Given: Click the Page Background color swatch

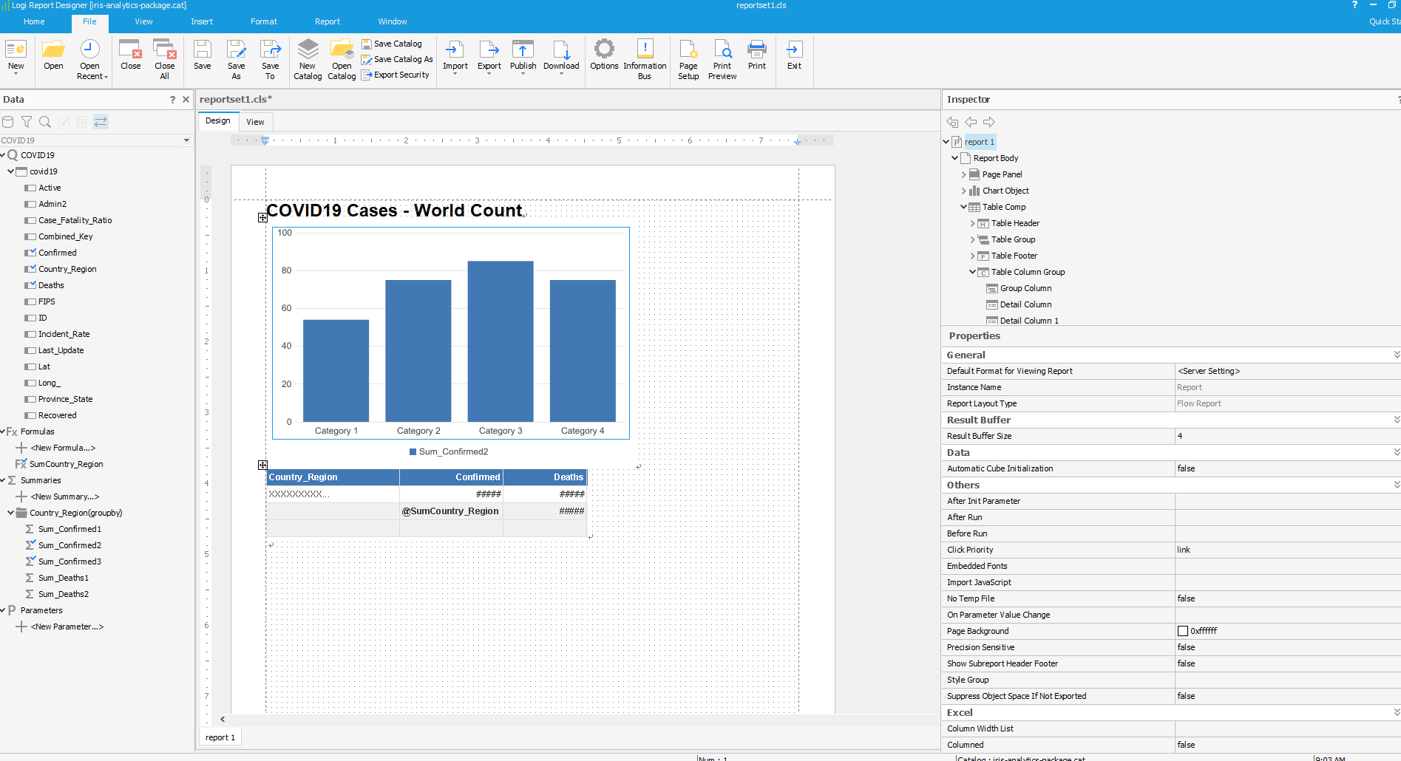Looking at the screenshot, I should pyautogui.click(x=1183, y=631).
